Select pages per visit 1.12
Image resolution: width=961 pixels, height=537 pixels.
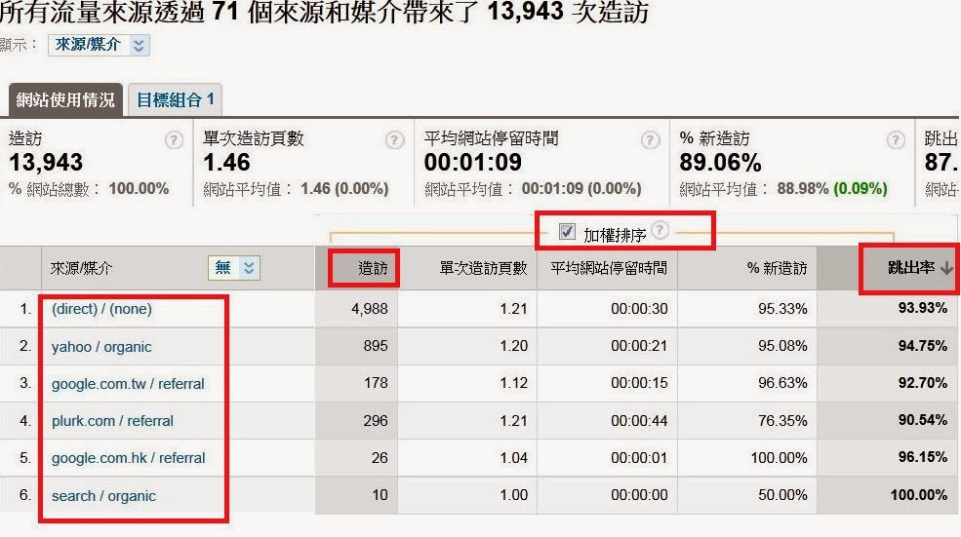[513, 383]
